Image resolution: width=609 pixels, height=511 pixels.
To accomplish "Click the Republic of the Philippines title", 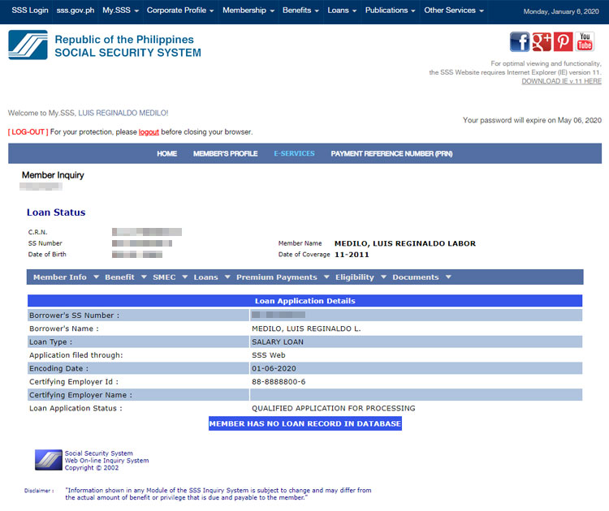I will point(124,40).
